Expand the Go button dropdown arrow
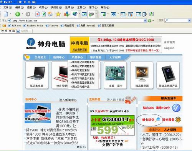Image resolution: width=192 pixels, height=151 pixels. (153, 20)
